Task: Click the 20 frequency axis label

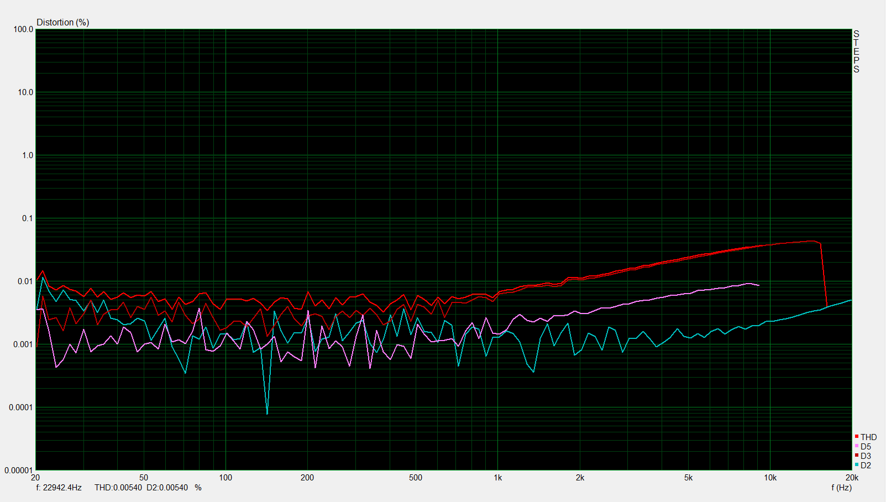Action: pos(35,478)
